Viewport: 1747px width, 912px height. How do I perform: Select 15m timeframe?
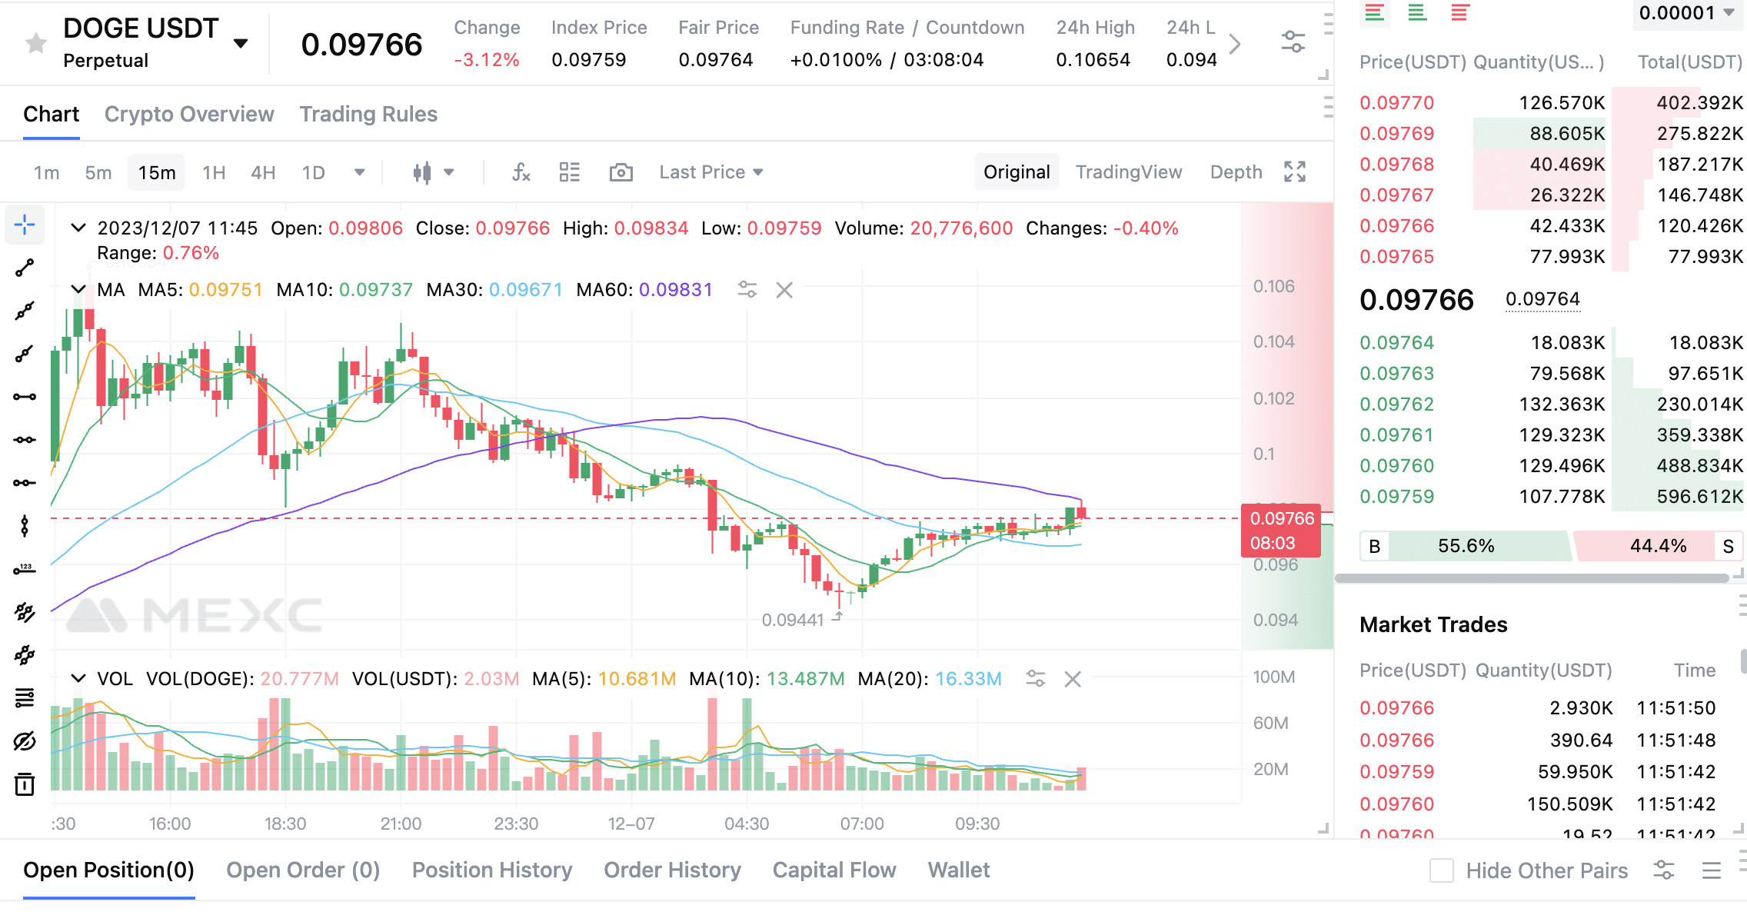157,172
